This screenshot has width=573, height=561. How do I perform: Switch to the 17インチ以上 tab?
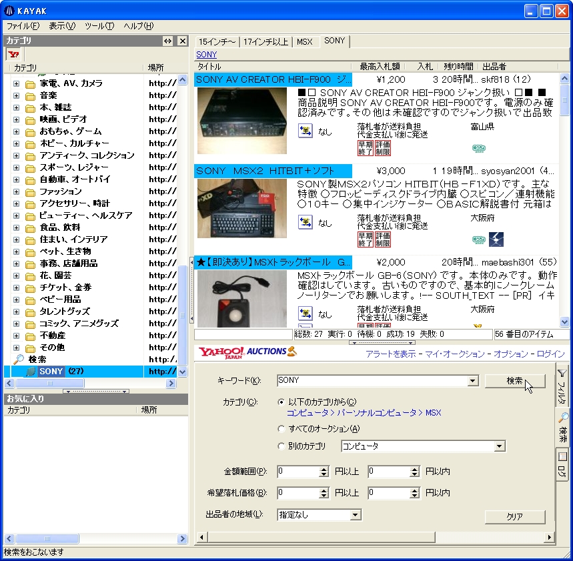pyautogui.click(x=265, y=41)
